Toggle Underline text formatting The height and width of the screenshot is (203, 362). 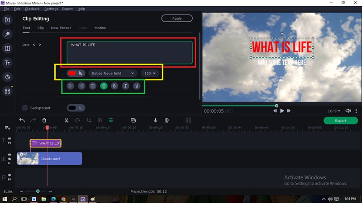(137, 86)
